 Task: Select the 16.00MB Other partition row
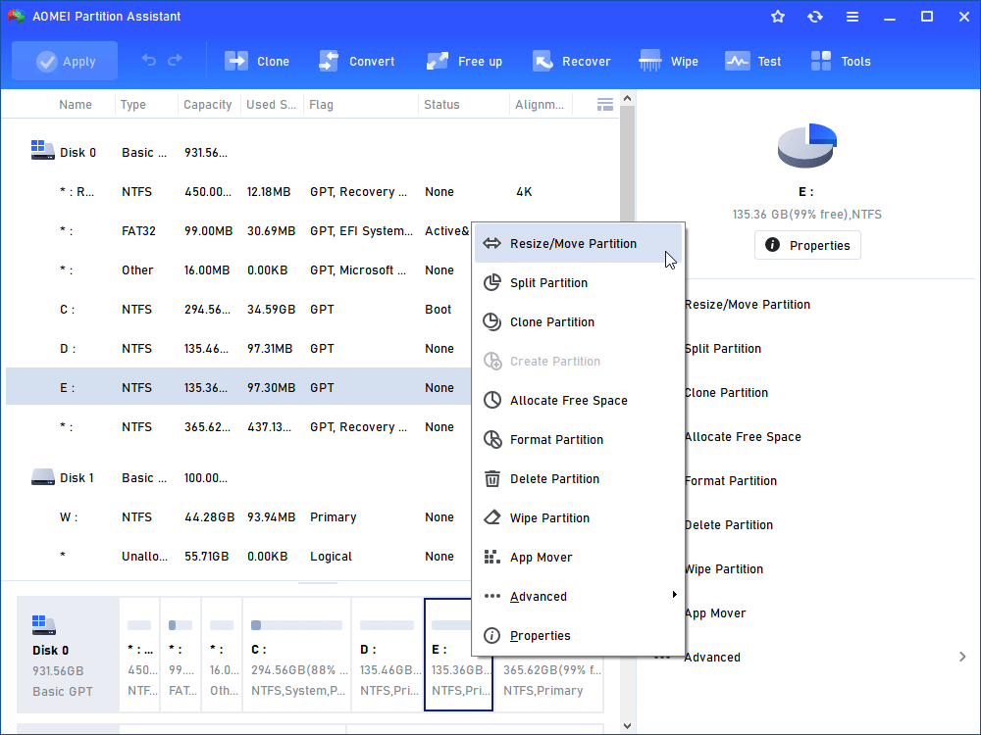[237, 270]
